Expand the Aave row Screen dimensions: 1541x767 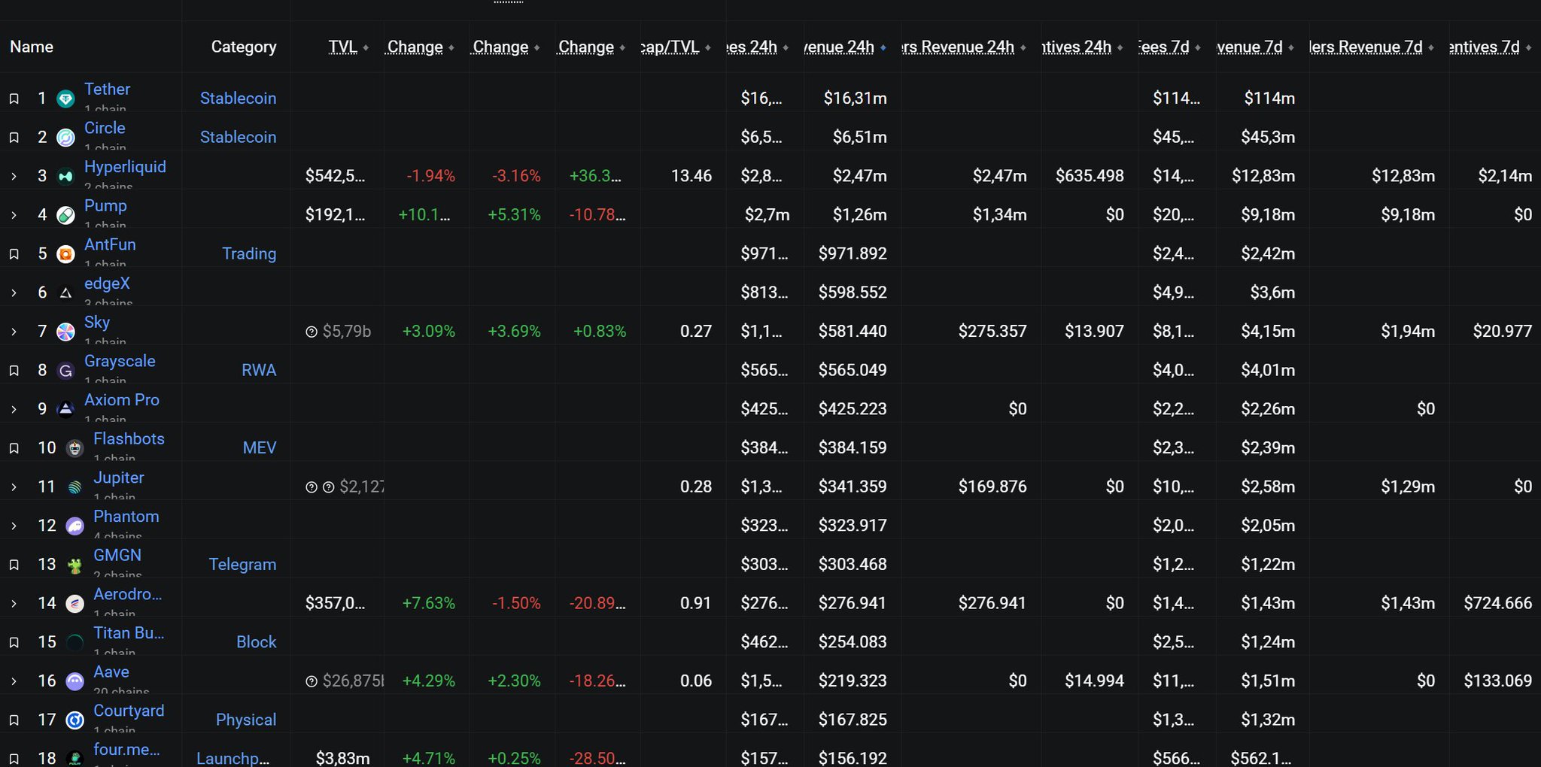click(14, 681)
